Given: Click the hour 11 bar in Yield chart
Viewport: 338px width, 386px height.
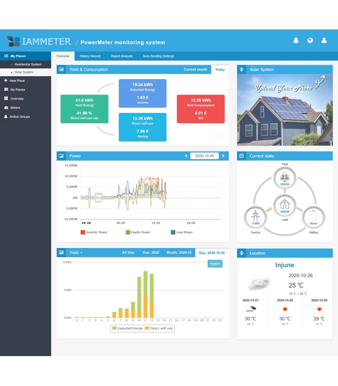Looking at the screenshot, I should pyautogui.click(x=145, y=294).
